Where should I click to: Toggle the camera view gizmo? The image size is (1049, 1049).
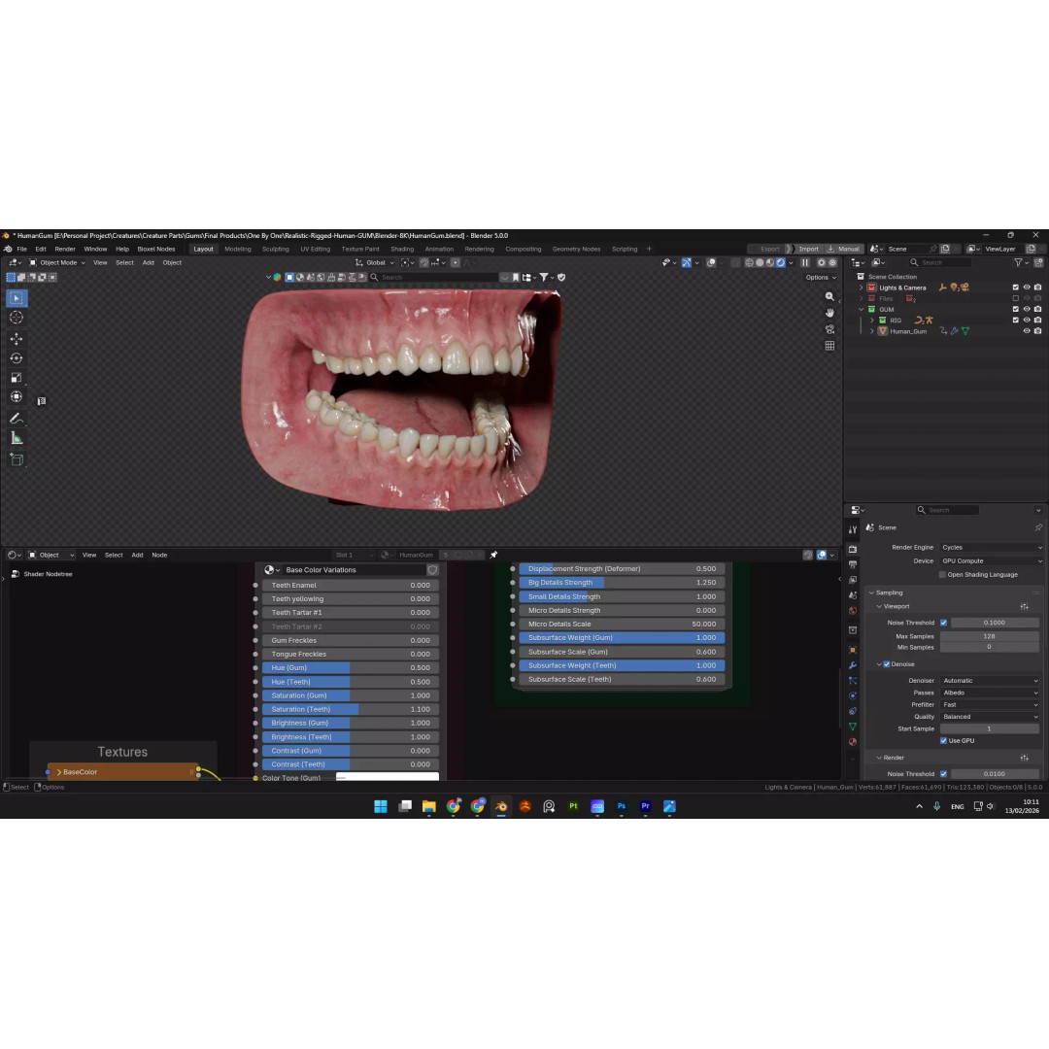point(829,329)
